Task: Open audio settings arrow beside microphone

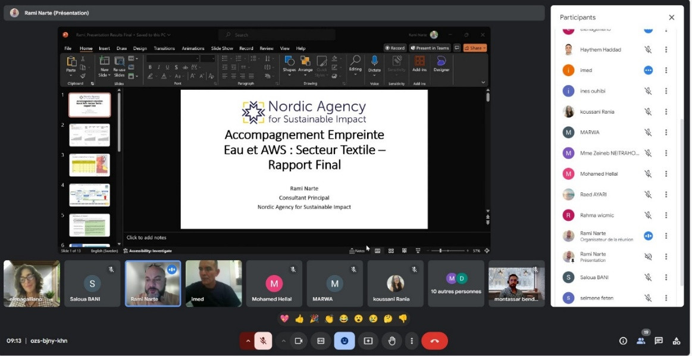Action: [x=248, y=341]
